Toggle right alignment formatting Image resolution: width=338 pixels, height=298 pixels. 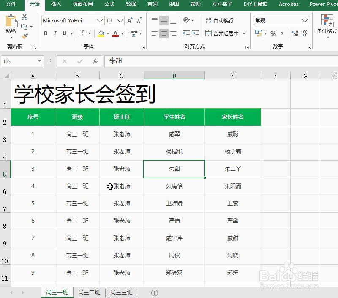(x=174, y=33)
